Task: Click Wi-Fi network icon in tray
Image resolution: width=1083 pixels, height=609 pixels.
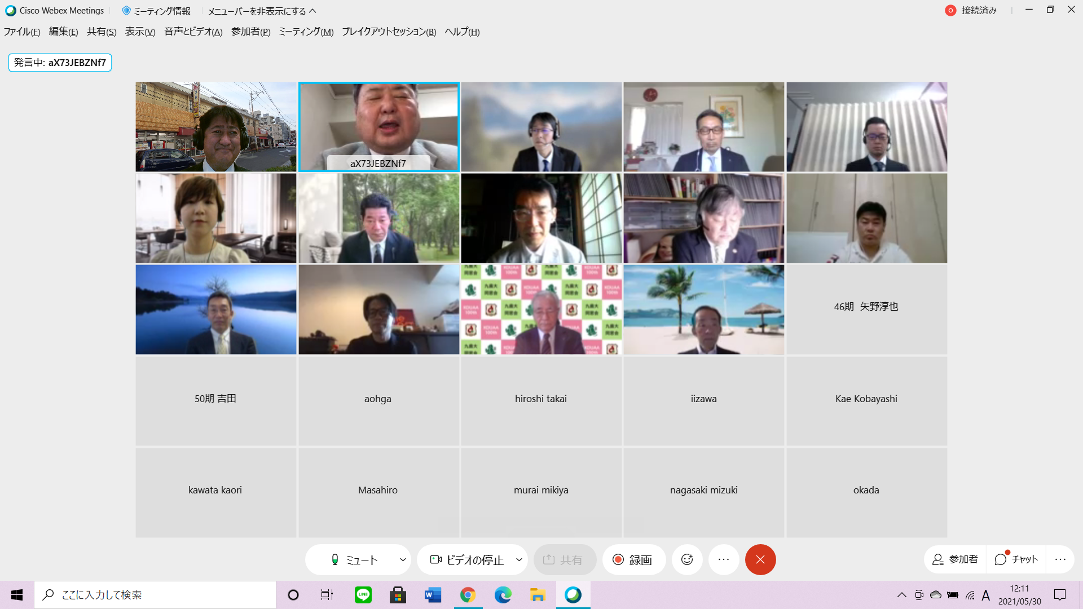Action: pos(970,595)
